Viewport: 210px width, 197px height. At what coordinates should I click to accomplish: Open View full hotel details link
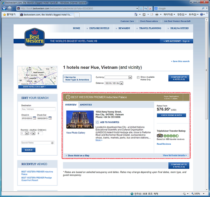coord(175,155)
